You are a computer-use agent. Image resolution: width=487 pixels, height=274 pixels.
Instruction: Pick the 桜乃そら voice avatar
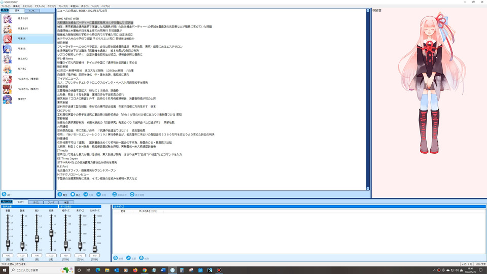(7, 69)
